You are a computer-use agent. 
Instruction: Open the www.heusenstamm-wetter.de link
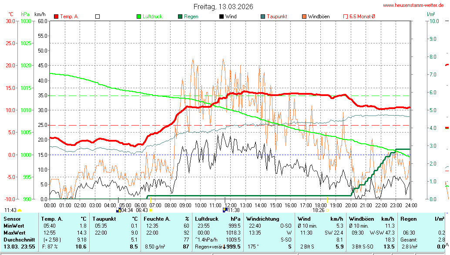pos(413,5)
